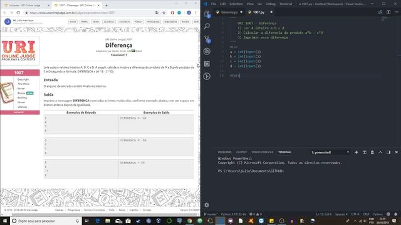Open the bottom circular activity bar icon above terminal
Viewport: 401px width, 225px height.
207,76
